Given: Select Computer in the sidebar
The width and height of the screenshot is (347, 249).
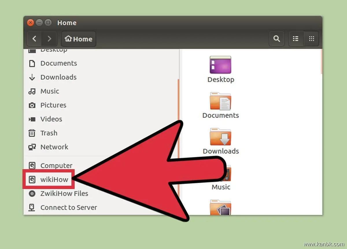Looking at the screenshot, I should tap(56, 166).
